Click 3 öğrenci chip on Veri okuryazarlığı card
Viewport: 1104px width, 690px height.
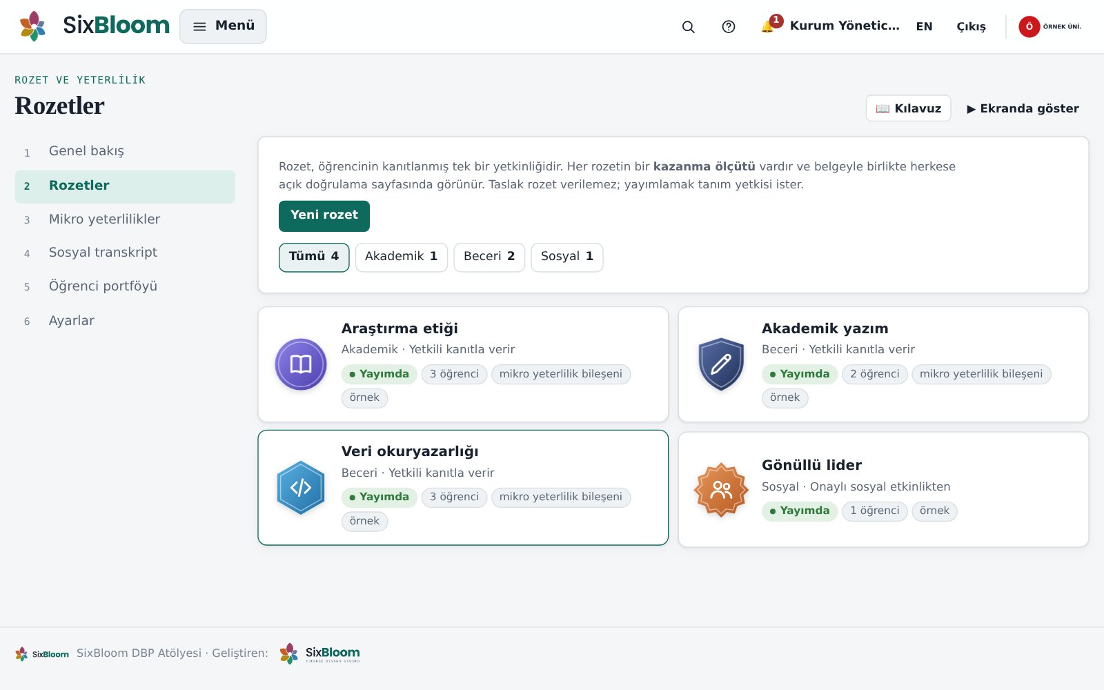(x=454, y=497)
